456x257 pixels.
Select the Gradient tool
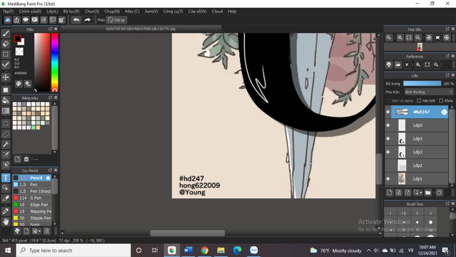(x=5, y=111)
